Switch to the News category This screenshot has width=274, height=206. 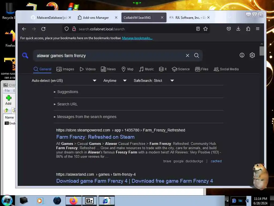[108, 69]
